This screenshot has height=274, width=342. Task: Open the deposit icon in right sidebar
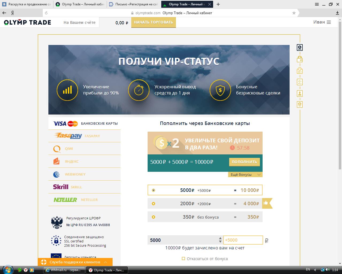(x=300, y=48)
